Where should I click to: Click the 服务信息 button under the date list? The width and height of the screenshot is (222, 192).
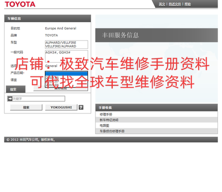click(61, 88)
